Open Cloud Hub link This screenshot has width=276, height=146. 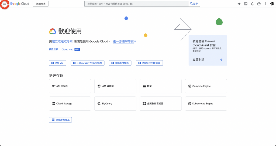pyautogui.click(x=67, y=49)
